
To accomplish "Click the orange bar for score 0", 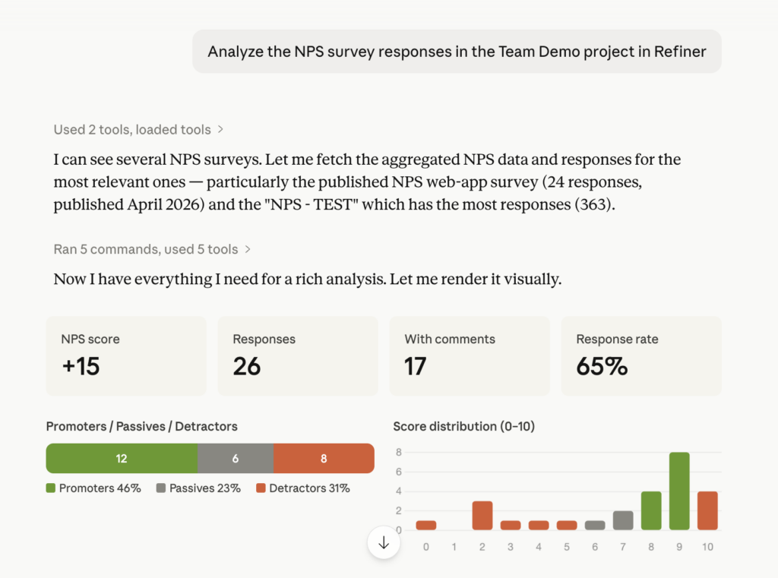I will pos(426,525).
